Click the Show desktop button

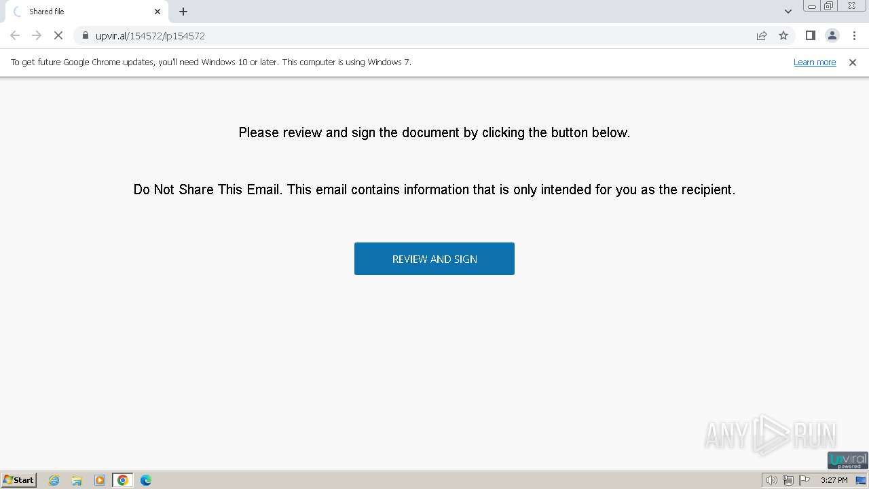pos(861,480)
